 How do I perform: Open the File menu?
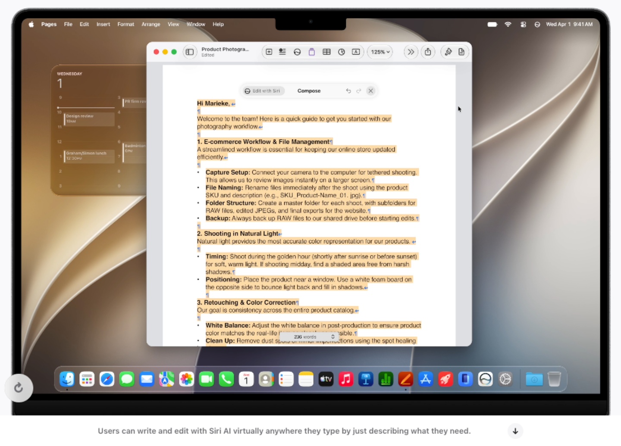coord(68,25)
